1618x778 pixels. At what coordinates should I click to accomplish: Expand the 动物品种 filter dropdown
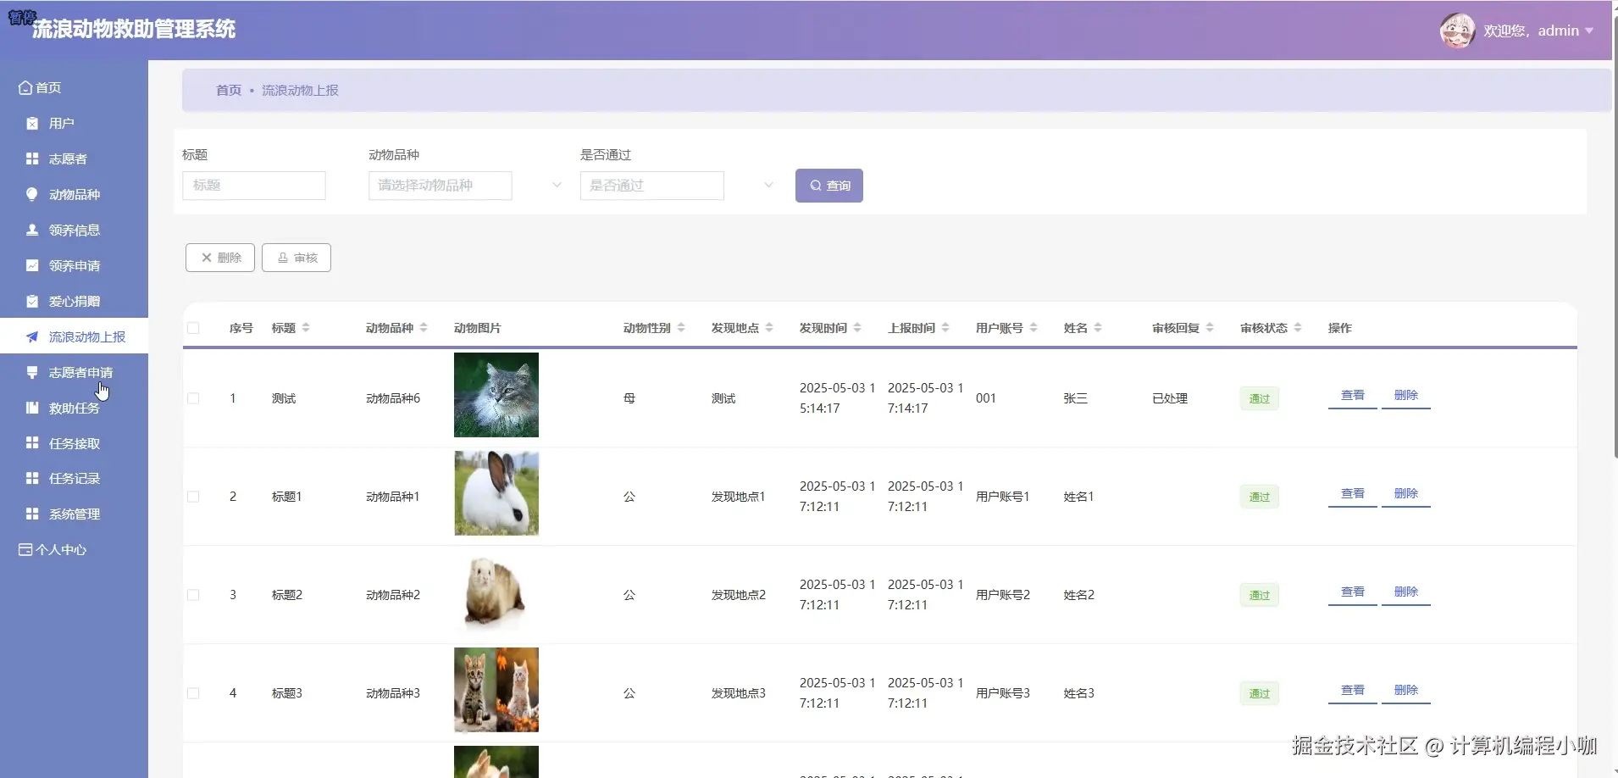click(x=555, y=185)
